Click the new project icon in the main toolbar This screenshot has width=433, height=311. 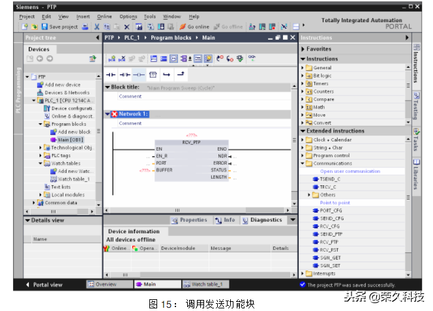tap(25, 27)
